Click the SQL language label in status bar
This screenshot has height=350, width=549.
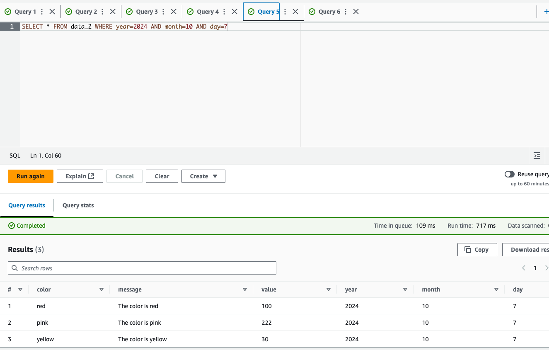point(15,156)
